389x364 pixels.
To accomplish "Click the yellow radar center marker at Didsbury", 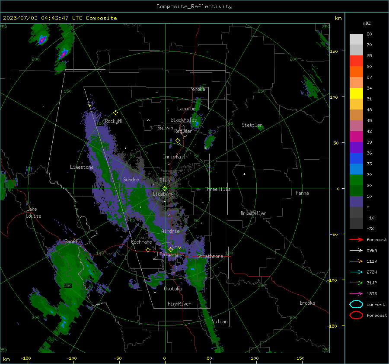I will point(165,189).
